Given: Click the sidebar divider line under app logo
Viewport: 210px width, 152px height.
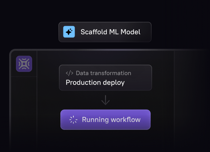Looking at the screenshot, I should [x=24, y=77].
